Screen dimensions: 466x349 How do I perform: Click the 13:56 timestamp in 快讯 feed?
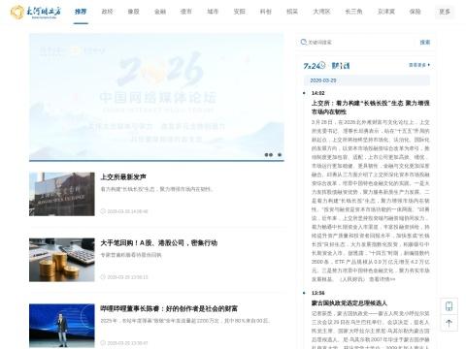click(317, 293)
